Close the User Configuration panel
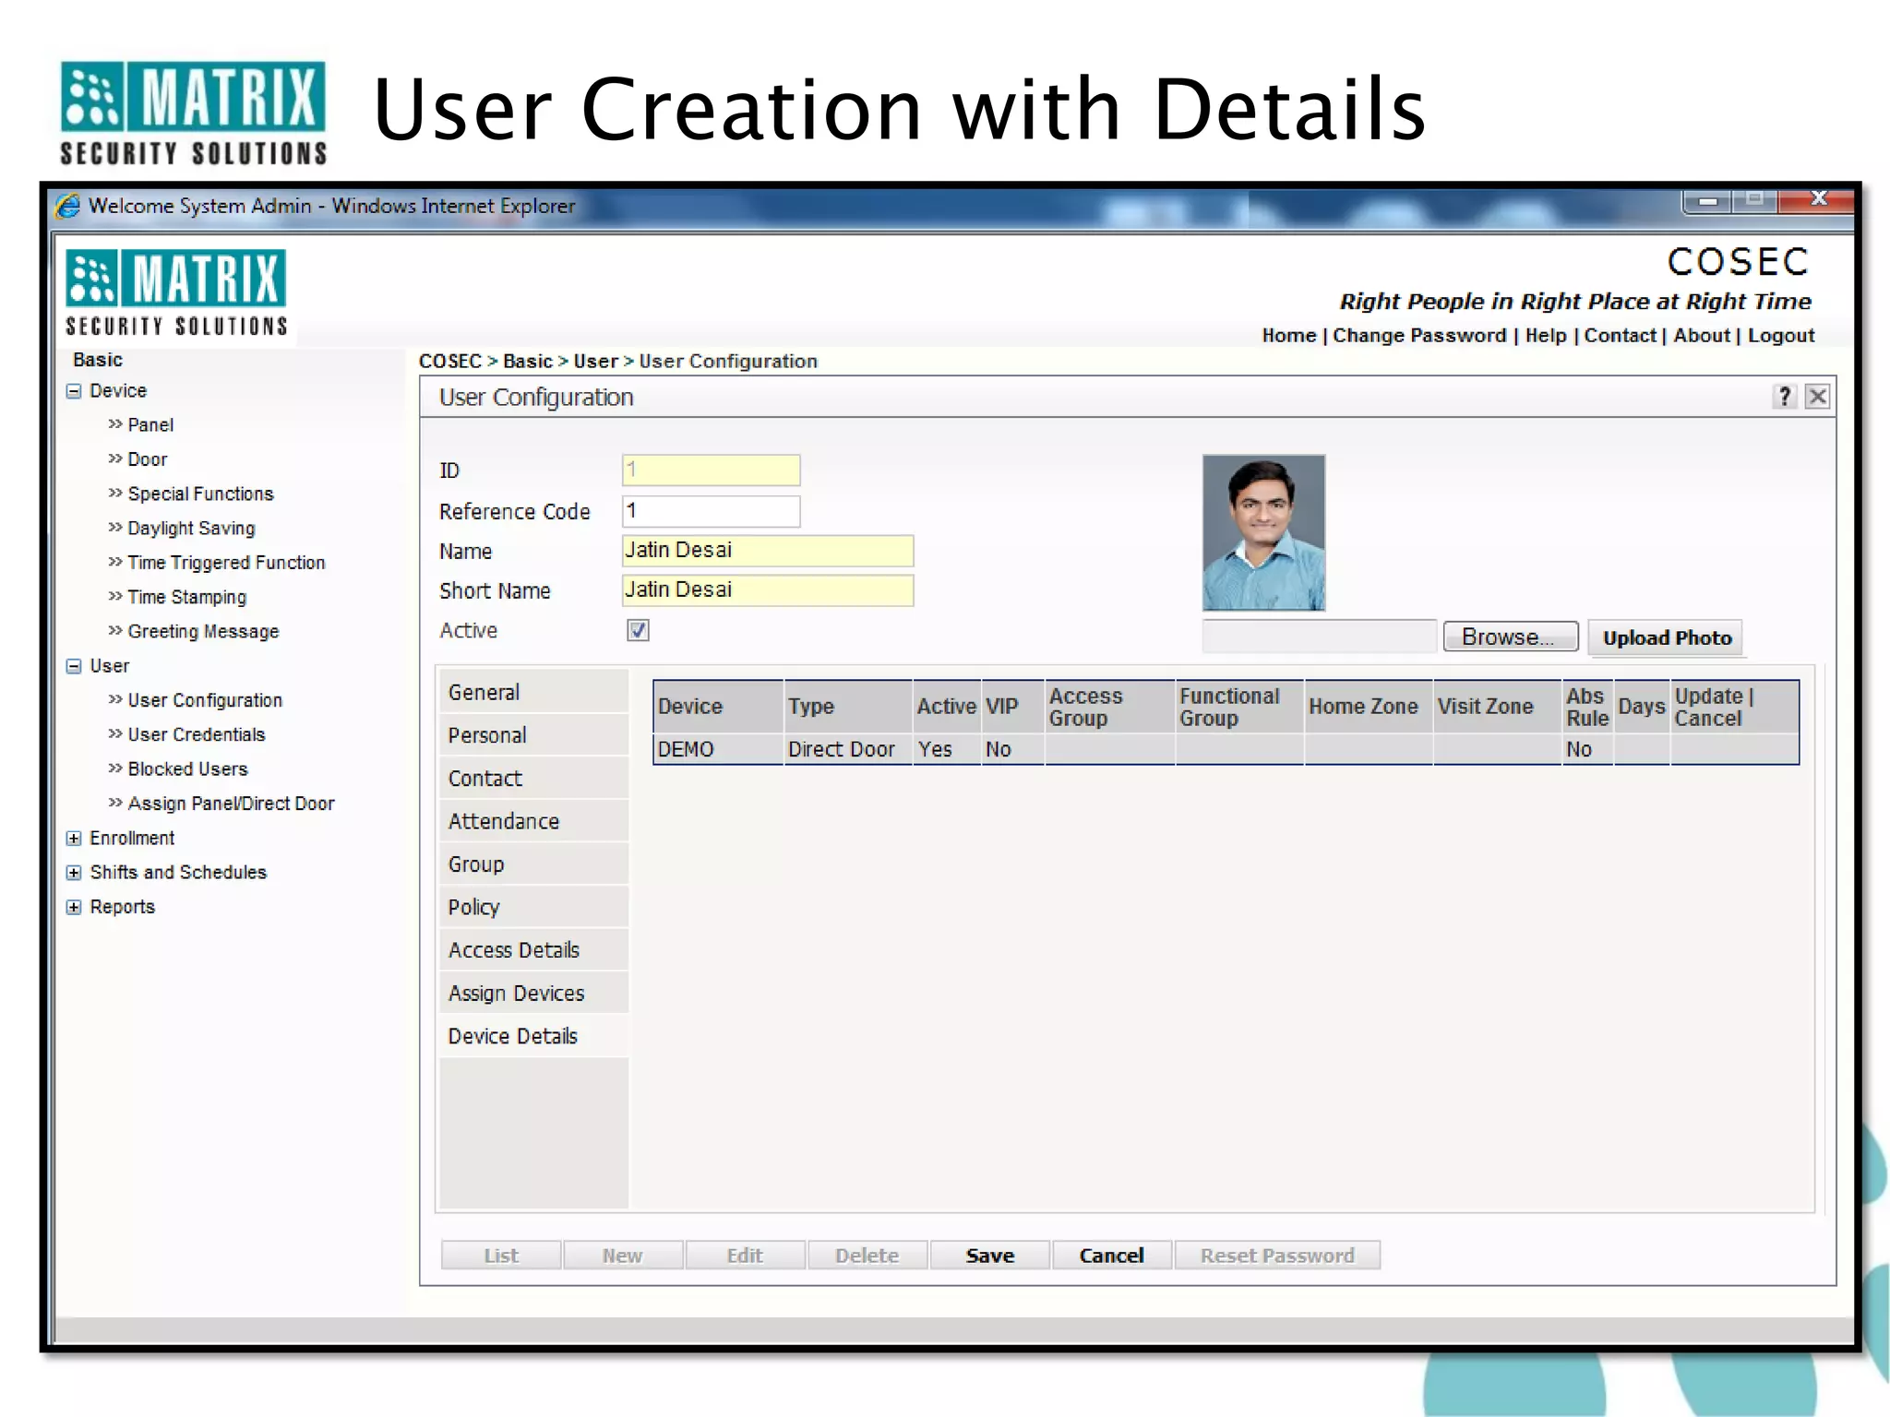1890x1417 pixels. pyautogui.click(x=1817, y=397)
